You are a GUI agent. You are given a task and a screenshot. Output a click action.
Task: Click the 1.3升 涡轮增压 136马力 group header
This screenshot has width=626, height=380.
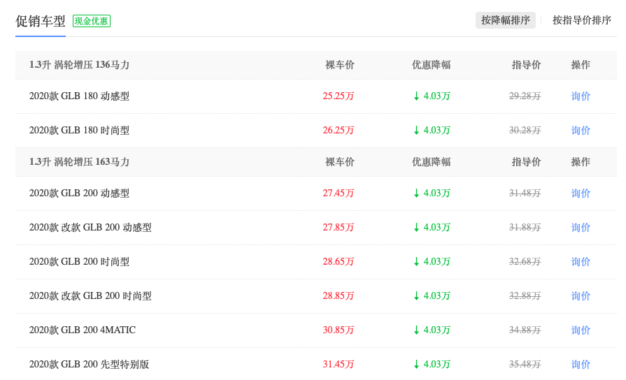80,65
